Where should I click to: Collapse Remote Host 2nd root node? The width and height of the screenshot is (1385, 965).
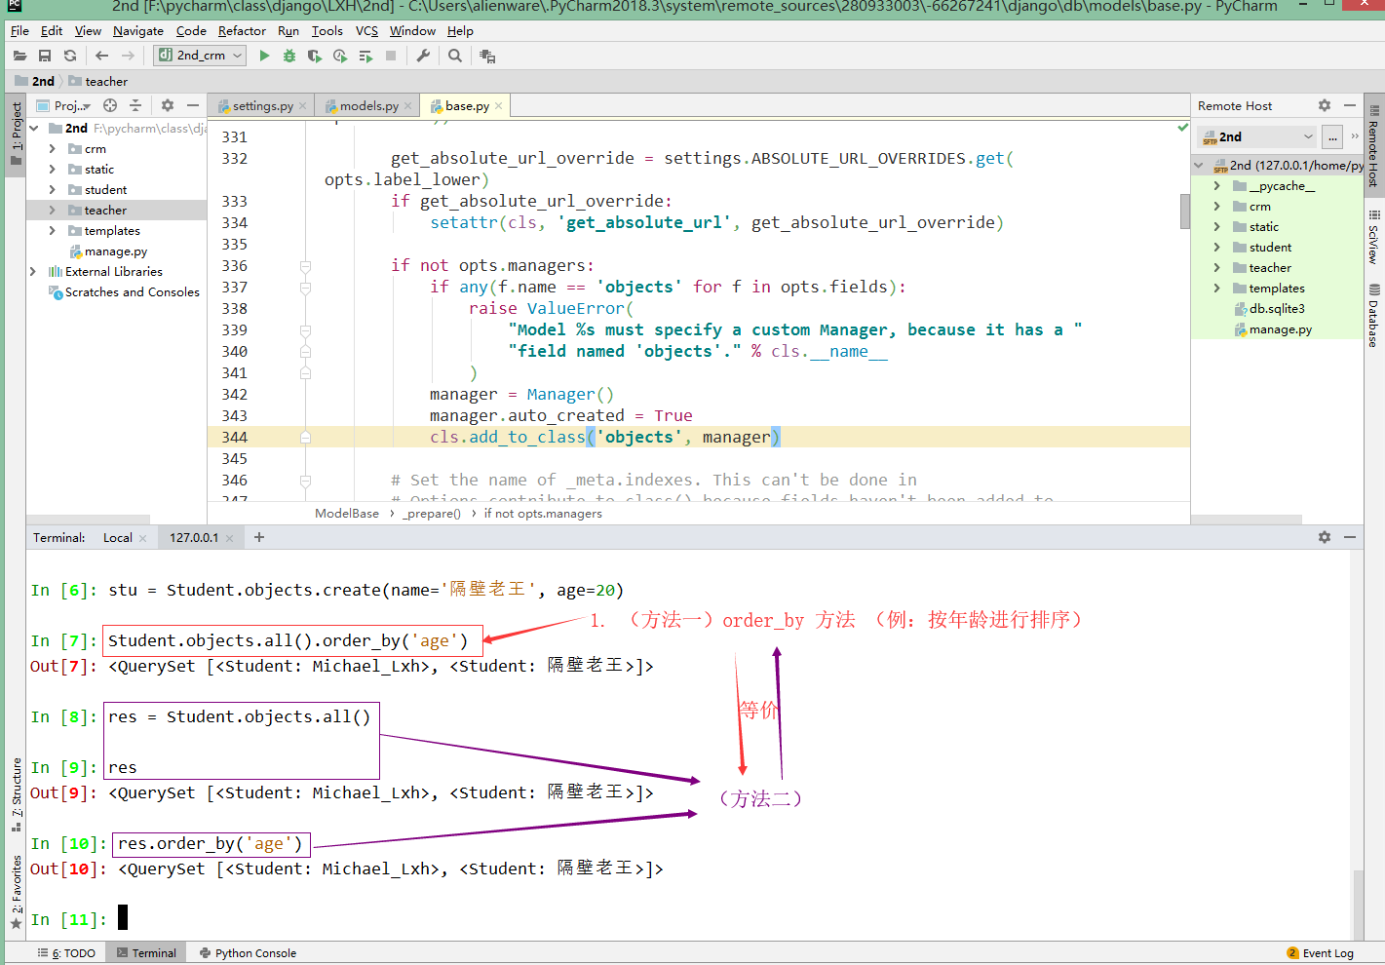pos(1199,166)
